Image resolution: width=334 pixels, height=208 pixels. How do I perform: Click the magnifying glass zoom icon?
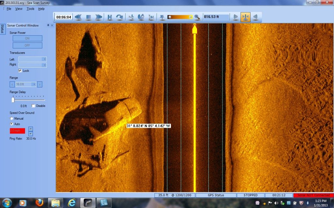click(197, 17)
